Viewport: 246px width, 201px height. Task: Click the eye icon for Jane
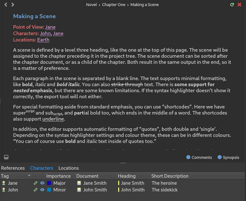(42, 183)
